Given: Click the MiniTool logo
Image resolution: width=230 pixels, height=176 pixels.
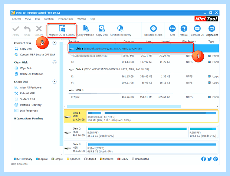Looking at the screenshot, I should coord(206,19).
